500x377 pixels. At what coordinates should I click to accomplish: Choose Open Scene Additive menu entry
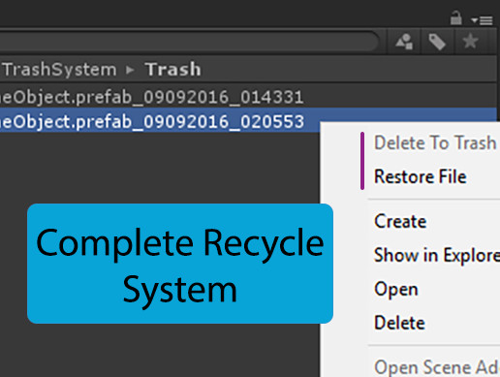click(x=437, y=367)
